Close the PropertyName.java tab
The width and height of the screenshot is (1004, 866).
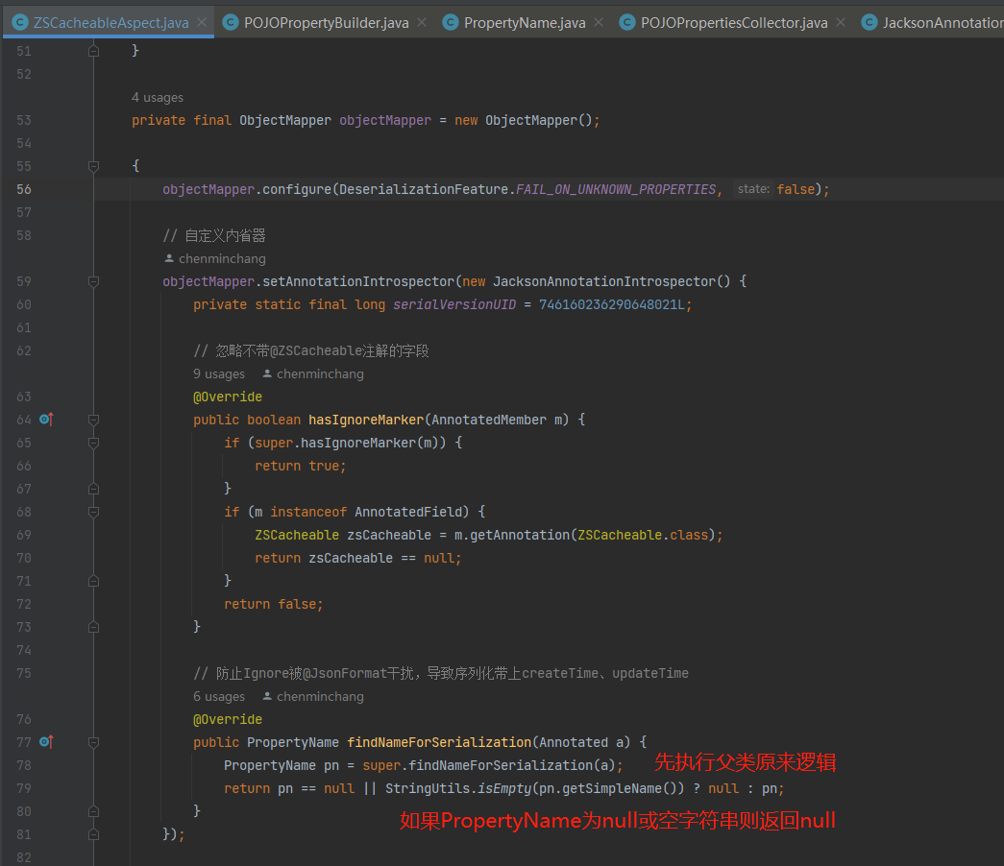coord(599,22)
